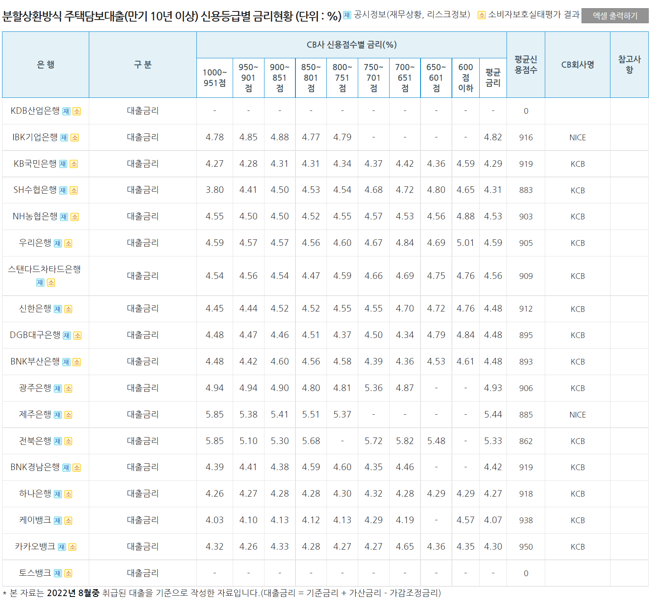This screenshot has width=652, height=601.
Task: Open SH수협은행 재 disclosure icon
Action: coord(63,190)
